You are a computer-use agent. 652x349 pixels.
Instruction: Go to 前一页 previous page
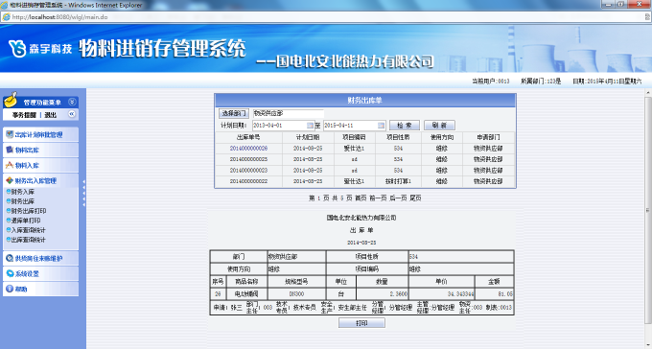[x=378, y=198]
